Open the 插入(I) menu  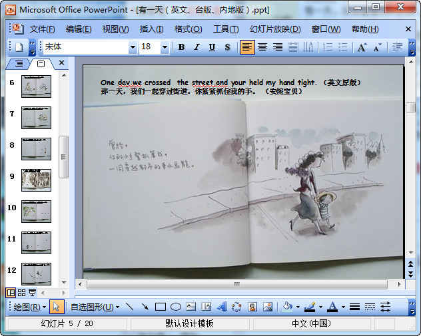tap(151, 29)
